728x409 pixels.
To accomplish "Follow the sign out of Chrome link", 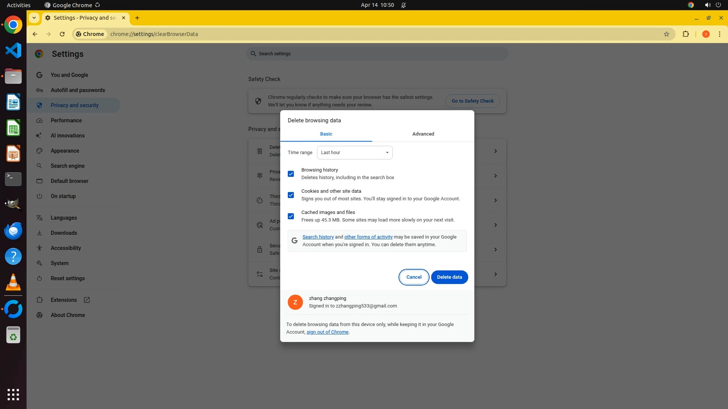I will tap(328, 332).
